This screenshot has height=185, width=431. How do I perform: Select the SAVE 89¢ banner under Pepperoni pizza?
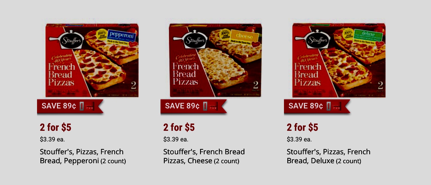(x=70, y=106)
